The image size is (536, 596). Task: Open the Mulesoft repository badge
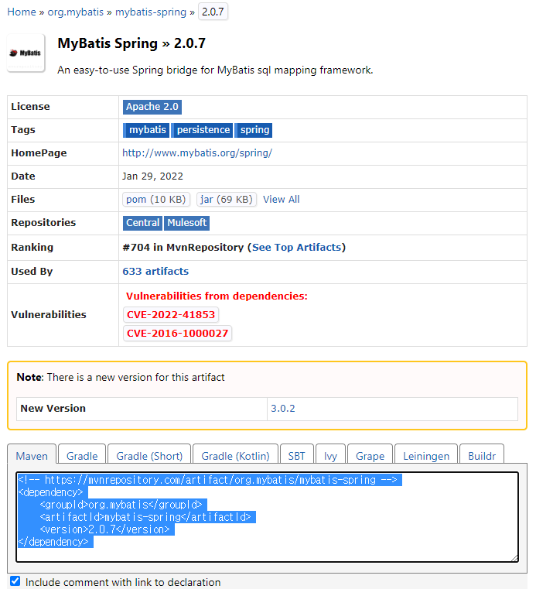(x=186, y=223)
